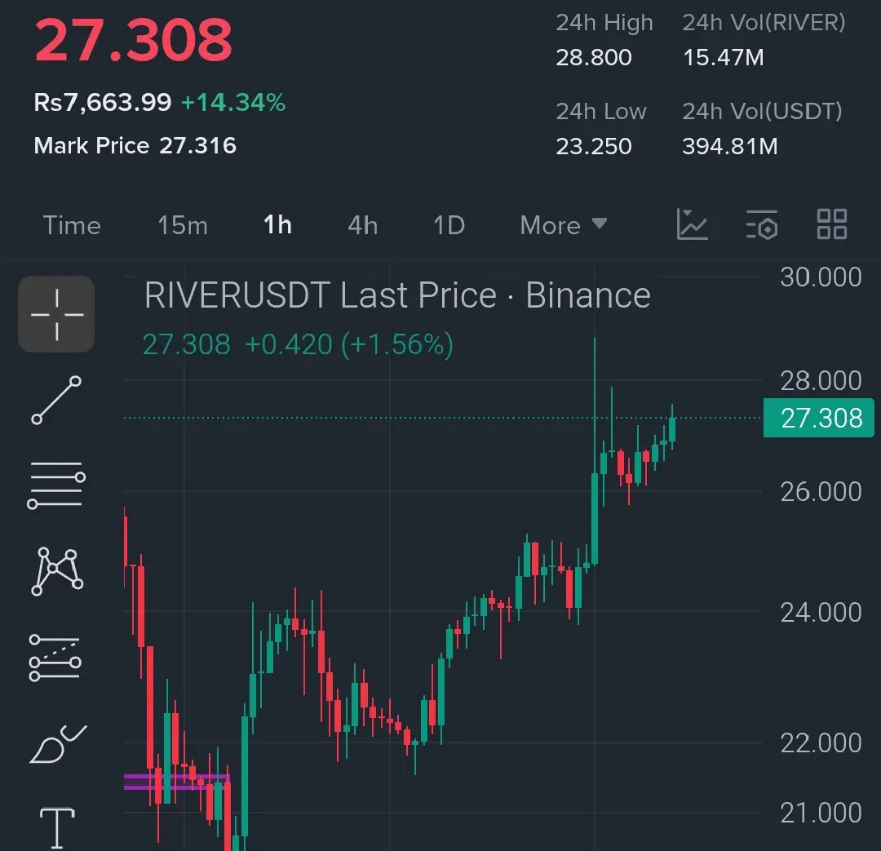Select the text annotation tool
The image size is (881, 851).
(57, 828)
